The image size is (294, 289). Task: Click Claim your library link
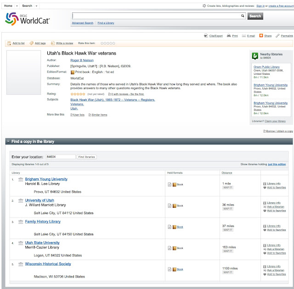coord(275,121)
